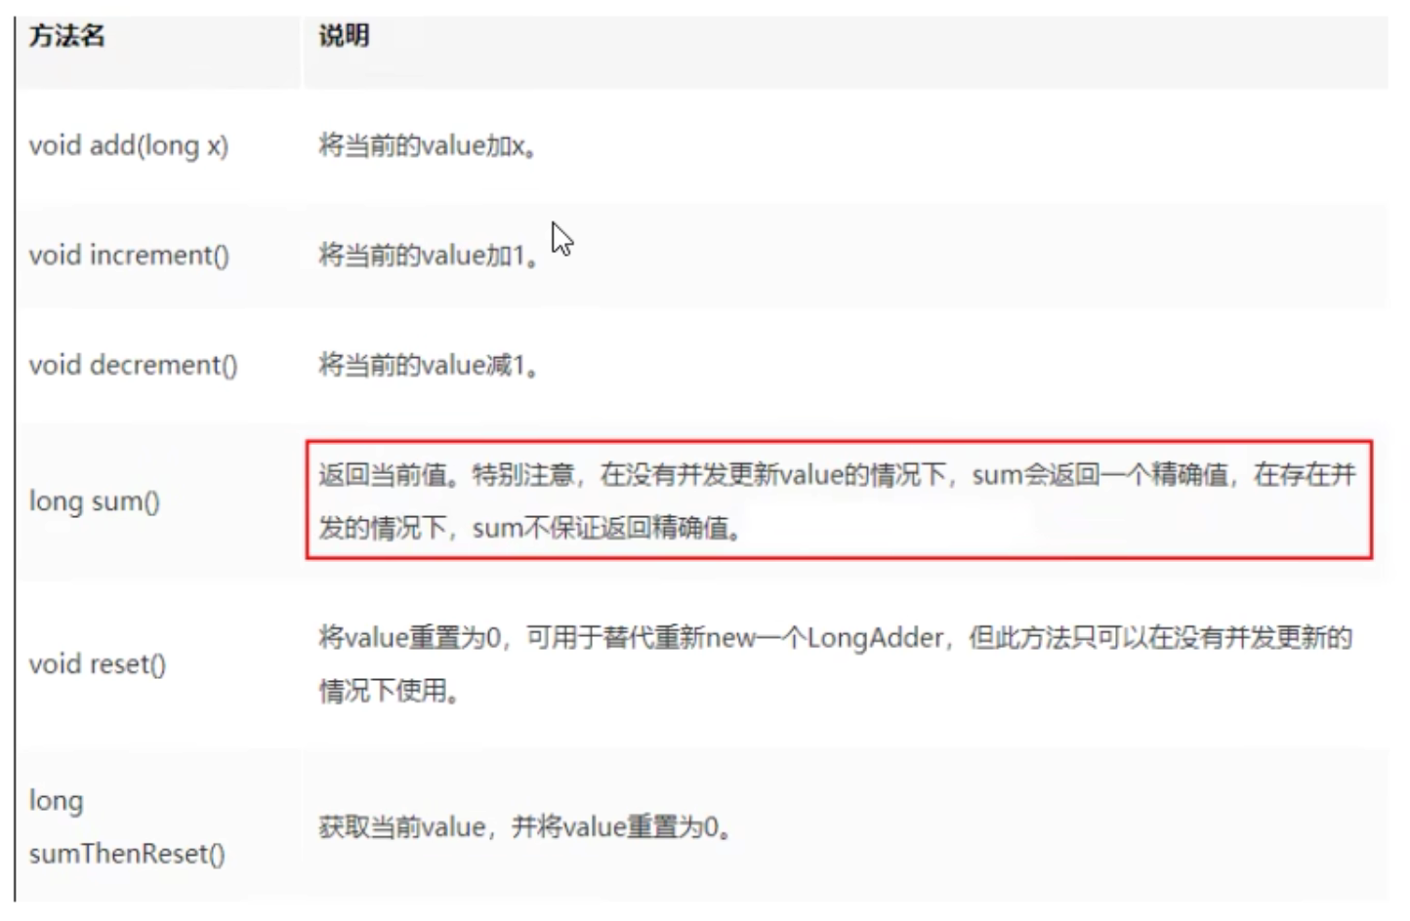Click the reset description mentioning LongAdder

click(836, 664)
